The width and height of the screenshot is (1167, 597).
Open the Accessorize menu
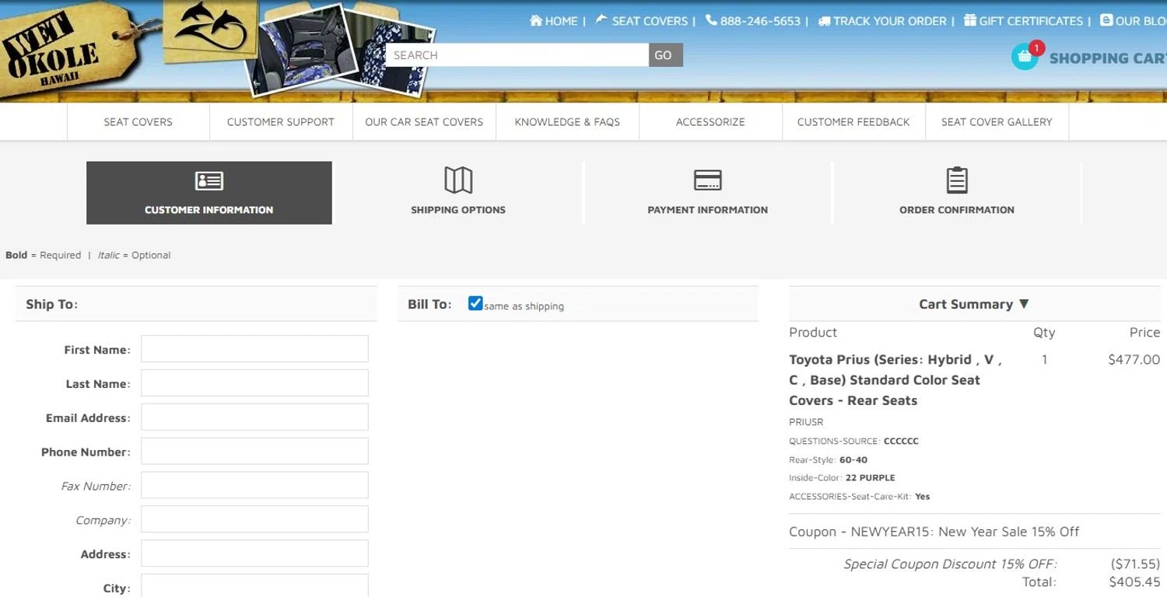coord(710,122)
